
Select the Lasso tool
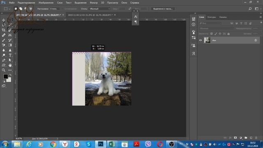pos(4,25)
